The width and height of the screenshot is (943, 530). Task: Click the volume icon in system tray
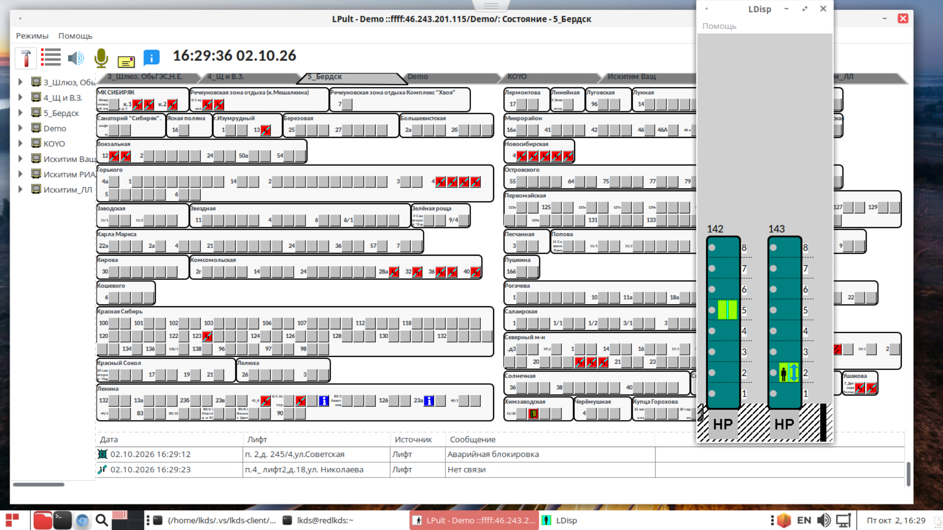coord(824,520)
